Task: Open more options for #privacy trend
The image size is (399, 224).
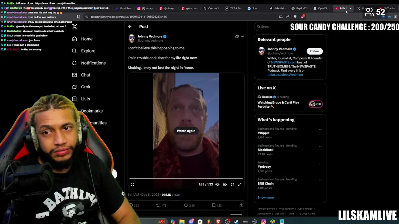Action: point(321,163)
